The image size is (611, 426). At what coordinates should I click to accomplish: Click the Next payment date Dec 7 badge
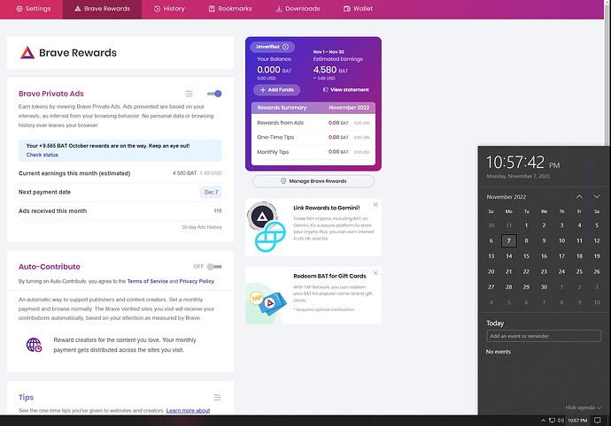click(212, 192)
